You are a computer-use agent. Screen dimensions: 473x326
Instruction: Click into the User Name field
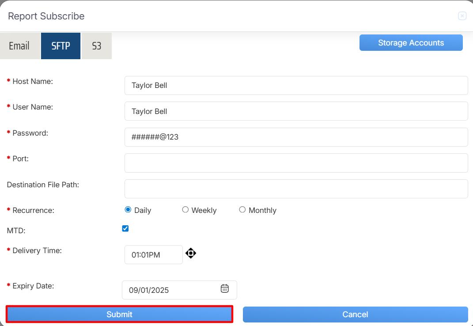coord(296,111)
